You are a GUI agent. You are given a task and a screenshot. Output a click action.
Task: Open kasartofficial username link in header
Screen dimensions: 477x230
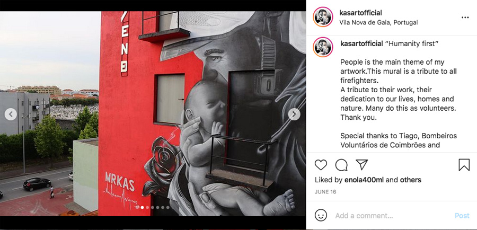pos(360,13)
